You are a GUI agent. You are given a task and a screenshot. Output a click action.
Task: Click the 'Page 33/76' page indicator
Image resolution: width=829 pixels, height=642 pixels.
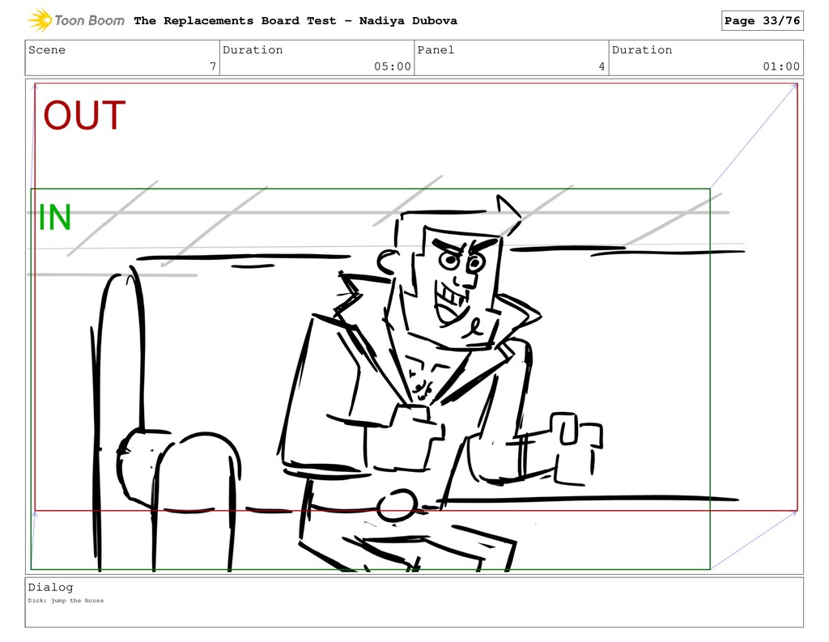pyautogui.click(x=762, y=20)
